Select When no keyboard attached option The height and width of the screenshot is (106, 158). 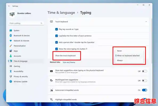129,56
